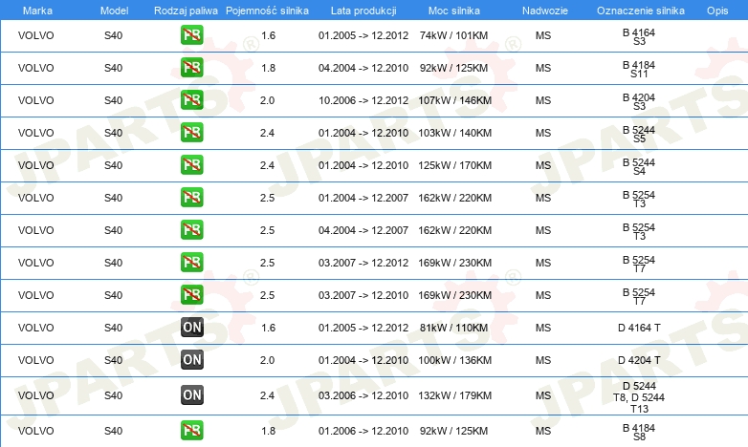Click the petrol icon in the 04.2004 -> 12.2007 row
The height and width of the screenshot is (447, 748).
pyautogui.click(x=191, y=229)
